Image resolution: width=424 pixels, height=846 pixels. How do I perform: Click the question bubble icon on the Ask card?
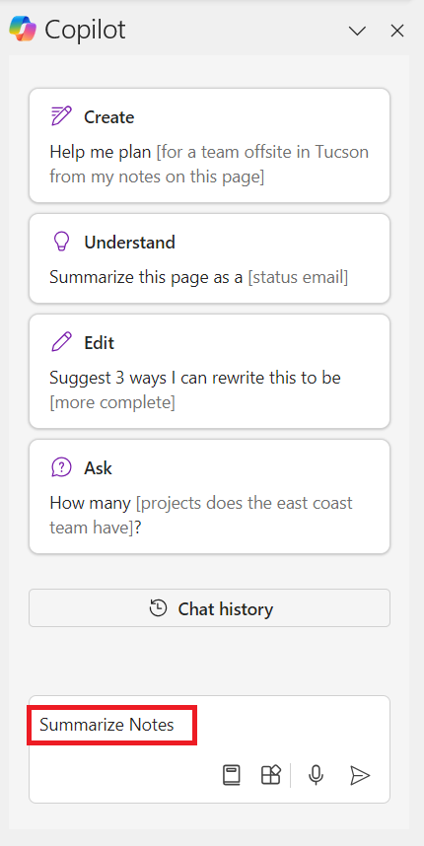point(61,467)
